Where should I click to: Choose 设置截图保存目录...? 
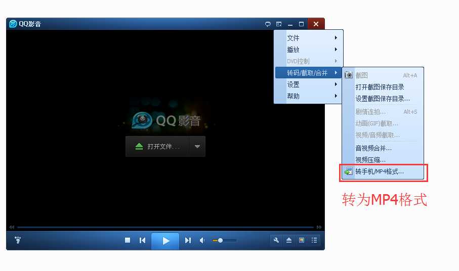(383, 99)
